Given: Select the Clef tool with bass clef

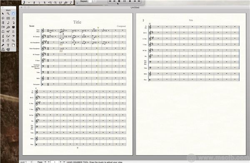Looking at the screenshot, I should click(13, 36).
